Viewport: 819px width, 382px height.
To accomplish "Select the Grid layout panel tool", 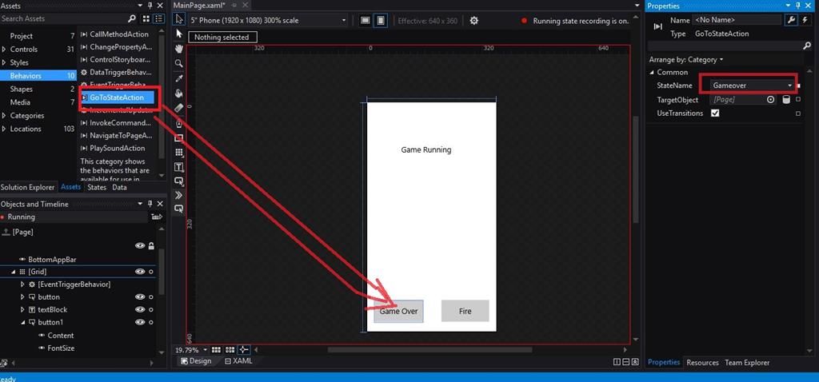I will [179, 153].
